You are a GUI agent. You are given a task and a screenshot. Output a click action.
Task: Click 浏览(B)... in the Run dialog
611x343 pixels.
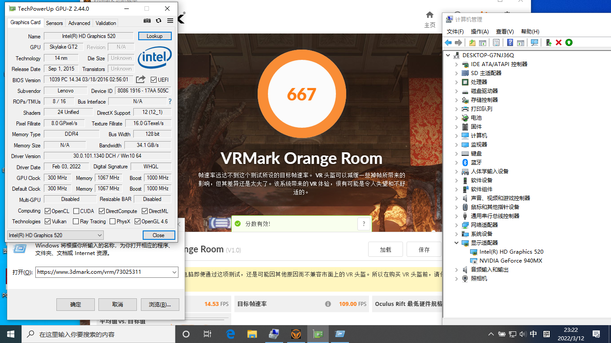tap(160, 305)
